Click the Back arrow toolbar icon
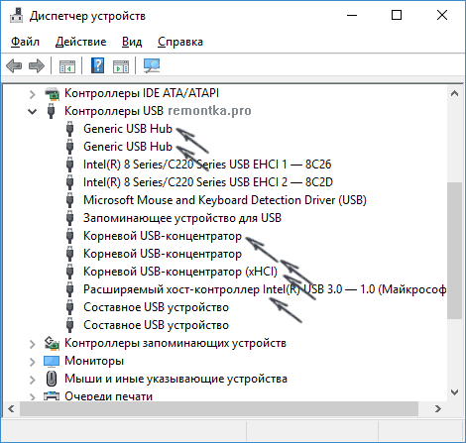The width and height of the screenshot is (466, 443). click(x=14, y=65)
